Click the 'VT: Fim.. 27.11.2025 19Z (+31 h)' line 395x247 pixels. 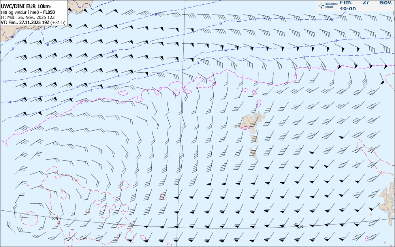(33, 22)
